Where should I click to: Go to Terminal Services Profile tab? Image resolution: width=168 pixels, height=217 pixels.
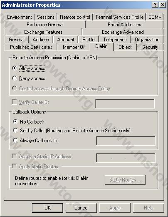click(x=119, y=17)
